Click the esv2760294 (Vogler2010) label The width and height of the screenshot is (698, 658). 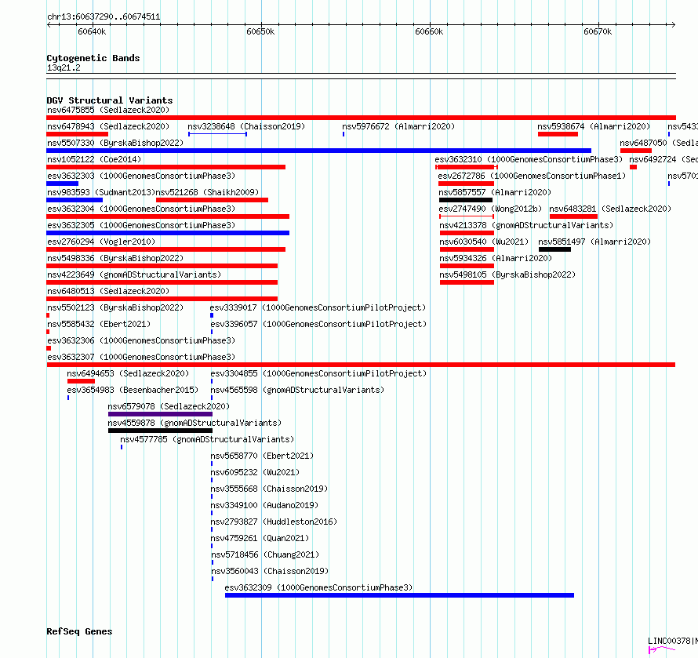(101, 242)
